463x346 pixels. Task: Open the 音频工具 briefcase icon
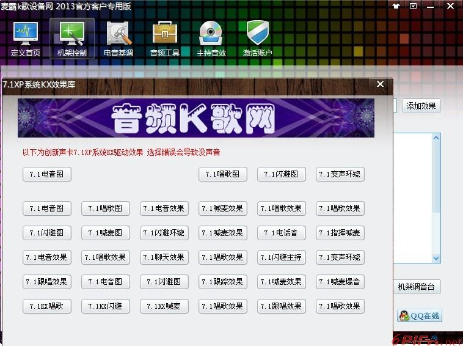coord(165,39)
